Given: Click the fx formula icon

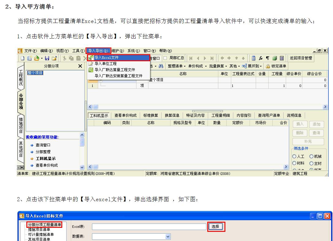Looking at the screenshot, I should pyautogui.click(x=261, y=58).
